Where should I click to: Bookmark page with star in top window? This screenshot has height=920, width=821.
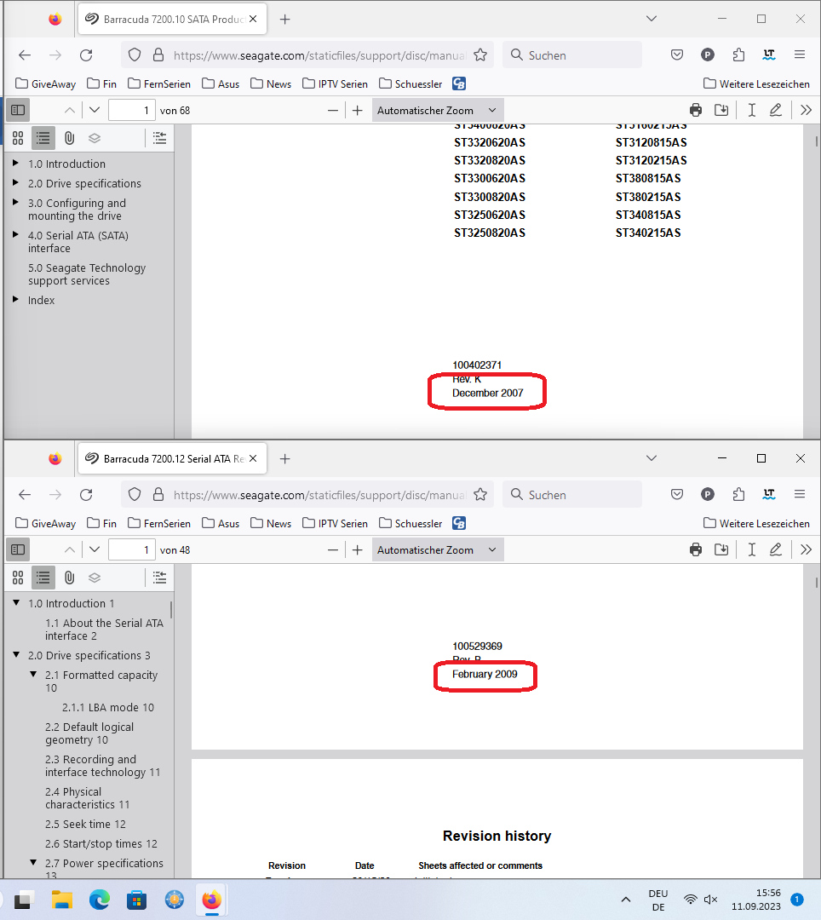480,55
